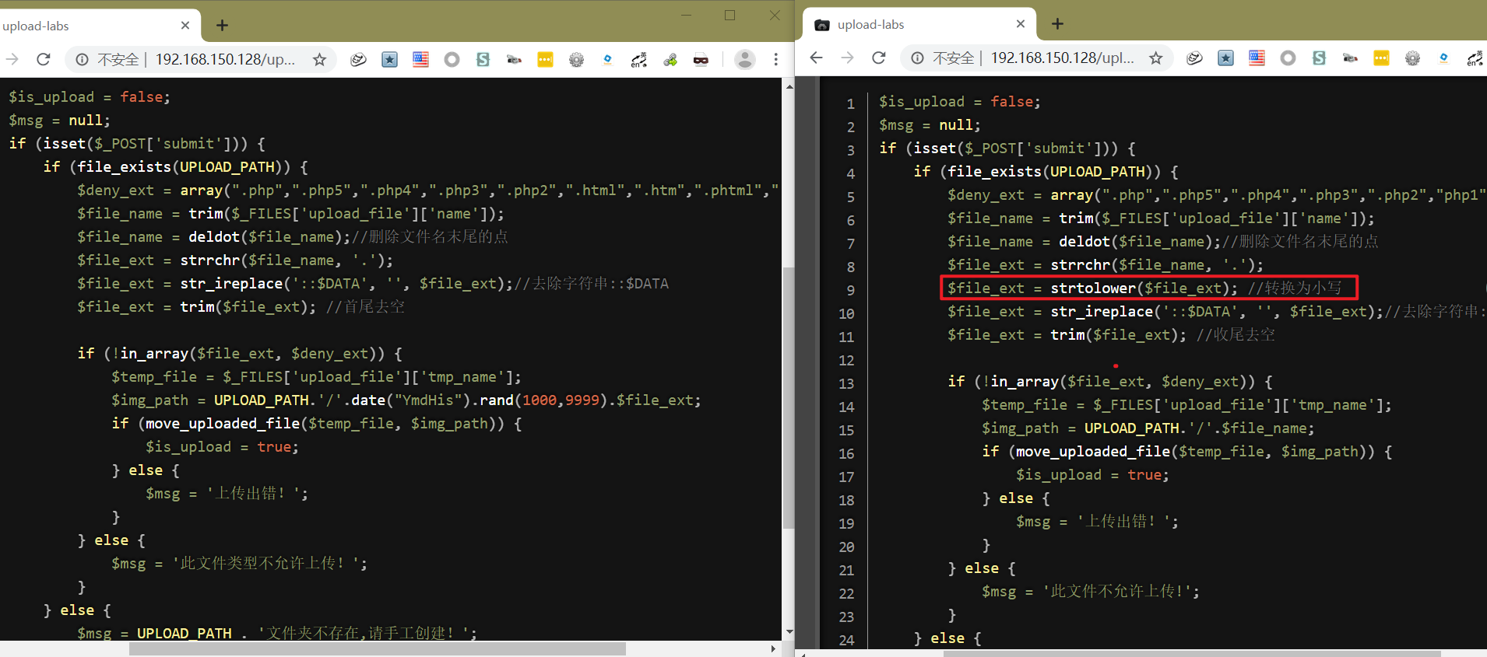
Task: Click the teal S extension icon in left browser
Action: tap(483, 59)
